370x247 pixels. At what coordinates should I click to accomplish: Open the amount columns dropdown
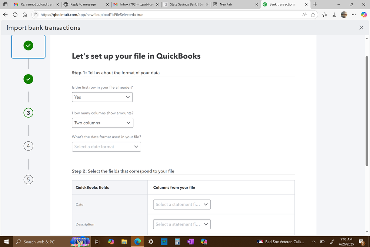102,123
